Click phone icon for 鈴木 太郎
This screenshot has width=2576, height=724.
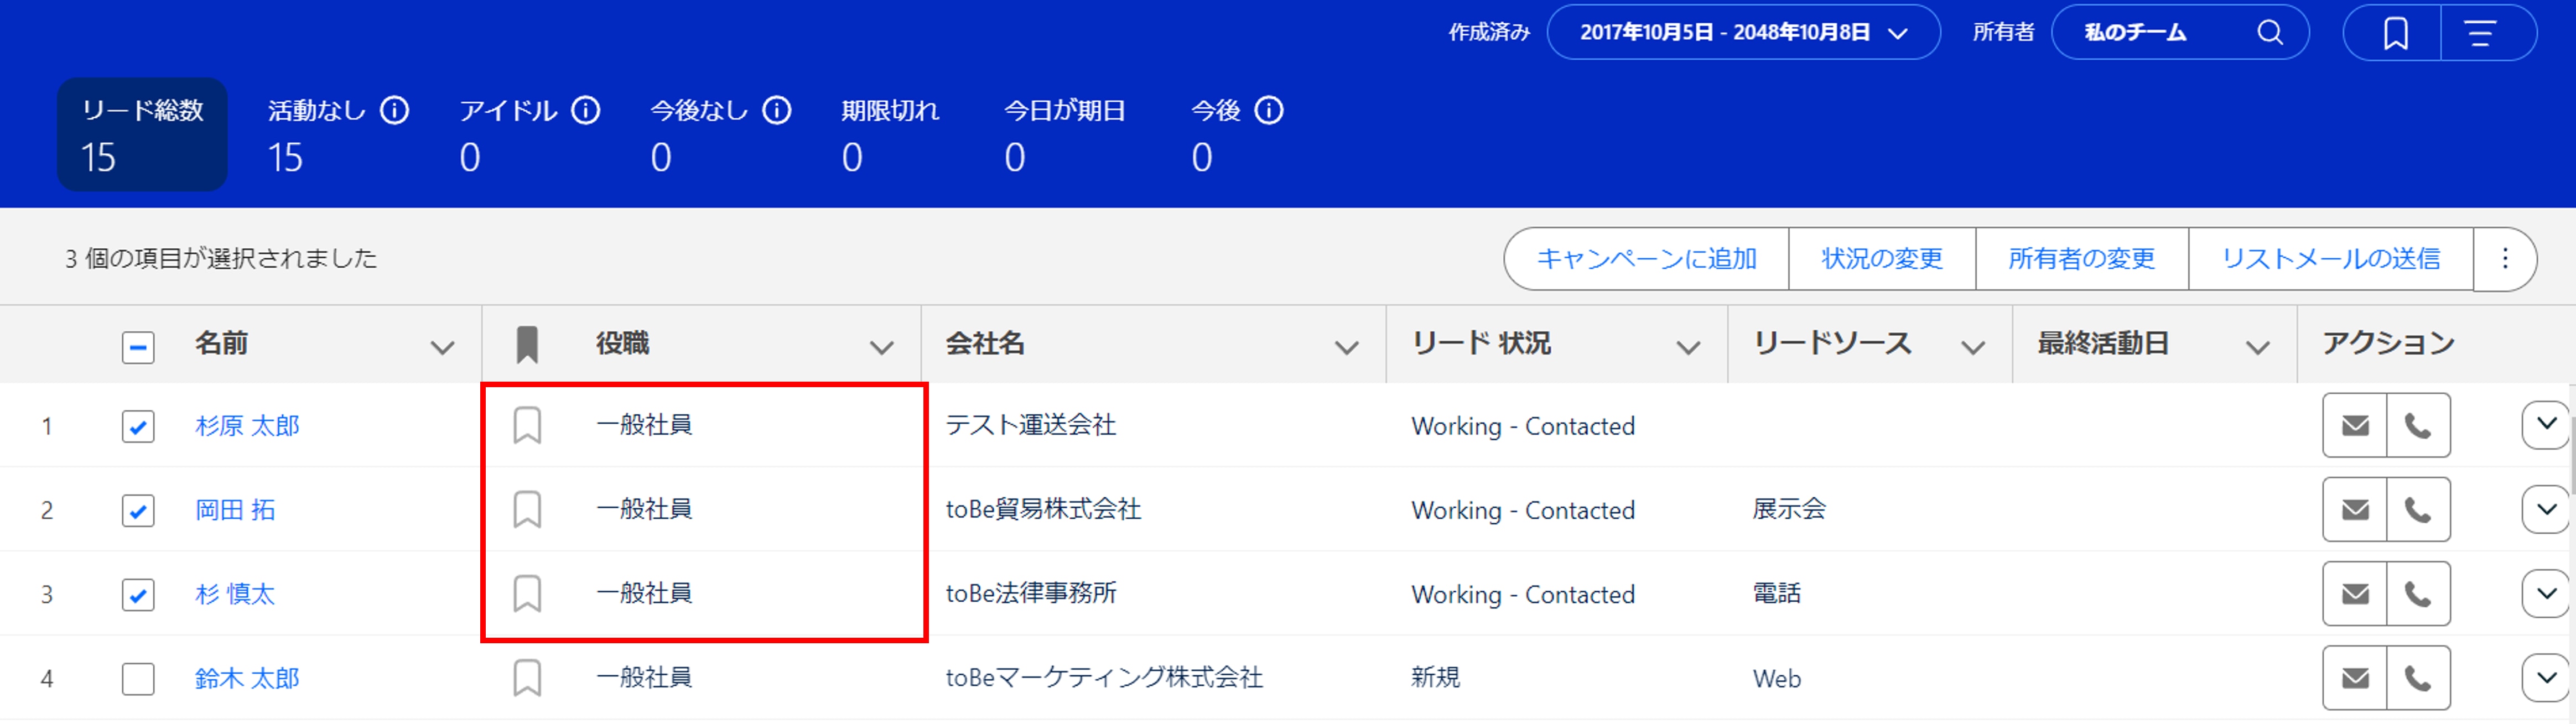coord(2418,678)
